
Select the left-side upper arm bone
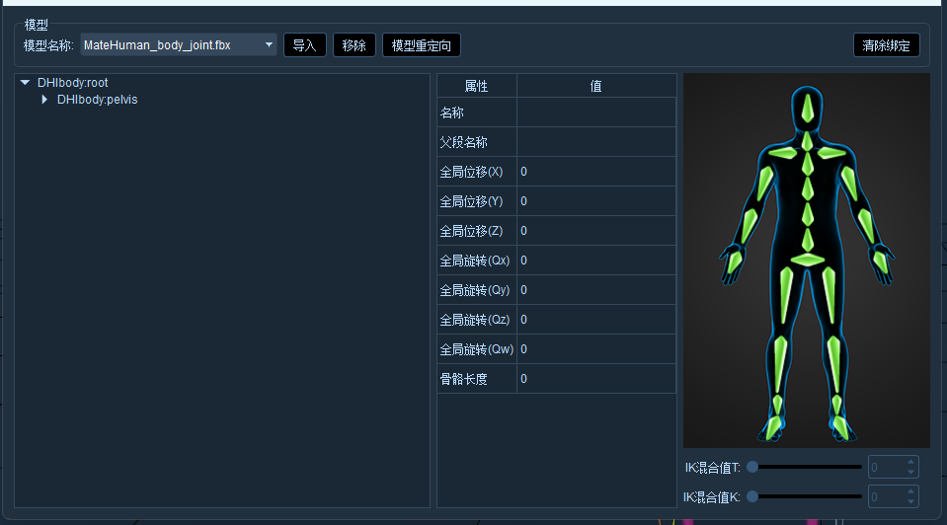tap(765, 184)
